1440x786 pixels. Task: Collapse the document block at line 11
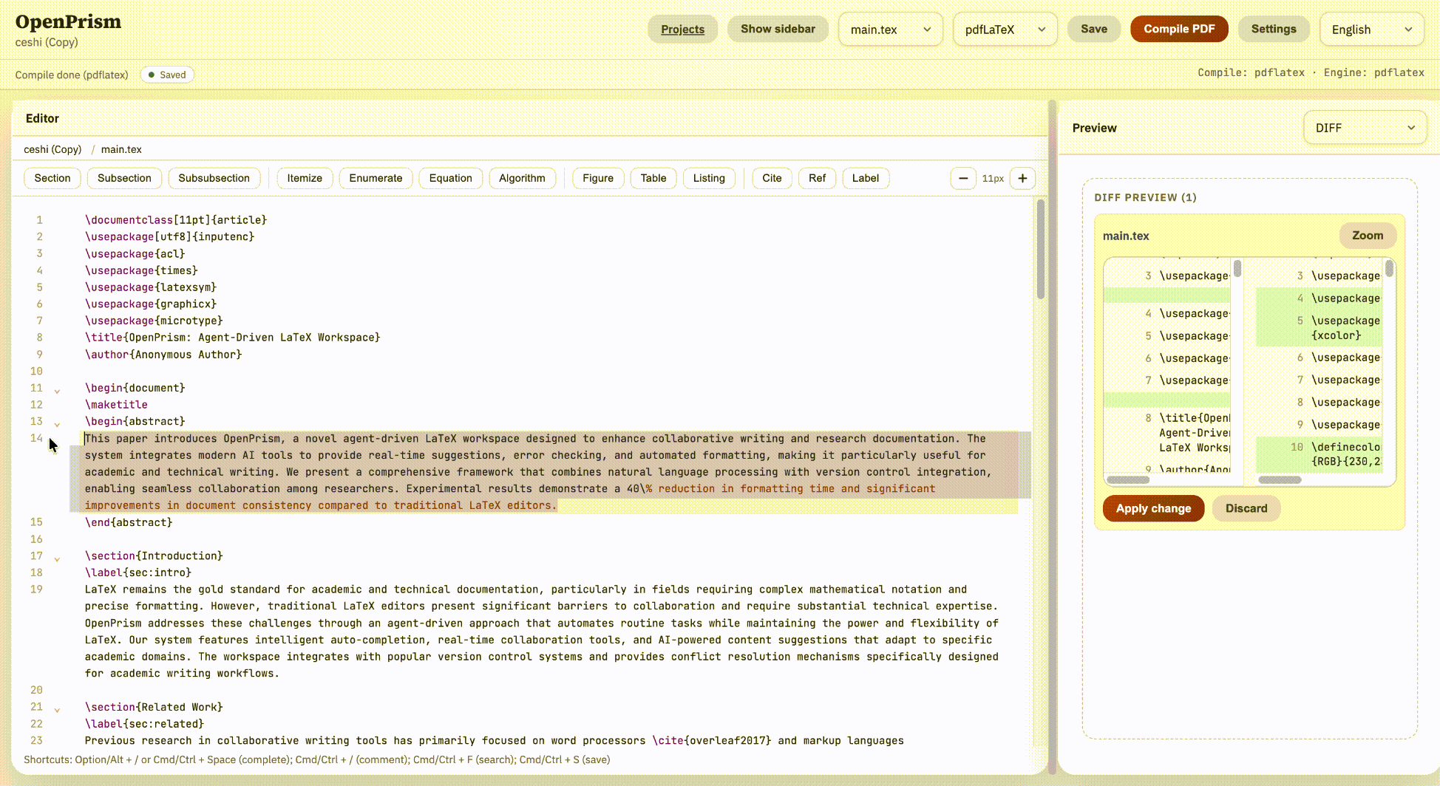[57, 390]
